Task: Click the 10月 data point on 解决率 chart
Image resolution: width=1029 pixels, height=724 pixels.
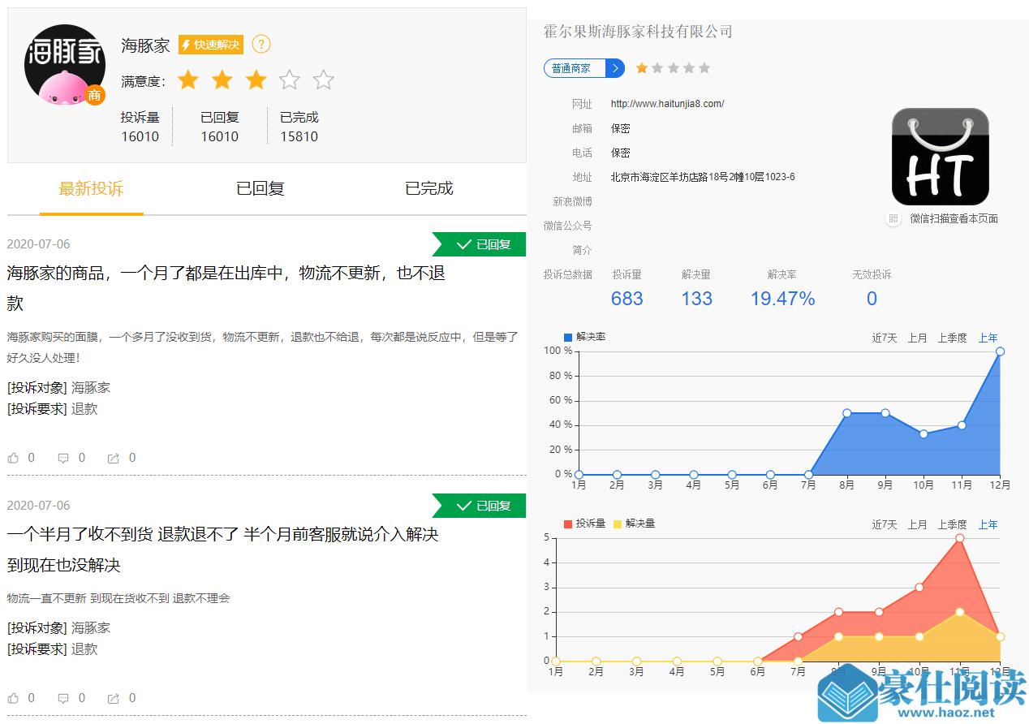Action: click(924, 433)
